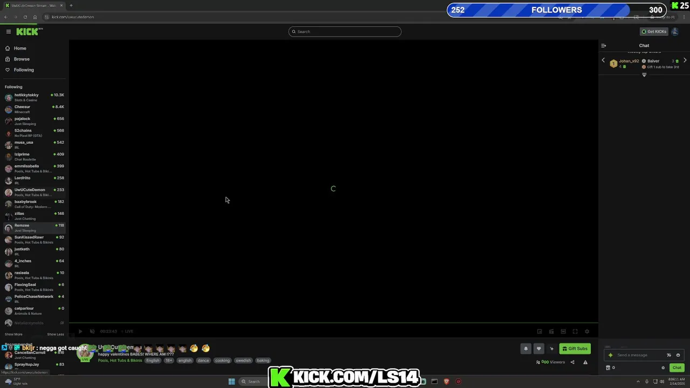Mute the video player volume
690x388 pixels.
click(x=92, y=331)
